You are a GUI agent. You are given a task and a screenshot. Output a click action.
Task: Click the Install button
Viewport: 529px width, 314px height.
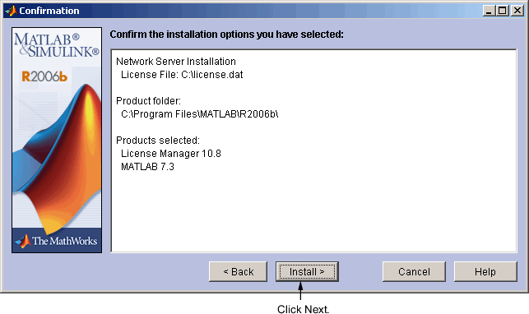coord(307,271)
